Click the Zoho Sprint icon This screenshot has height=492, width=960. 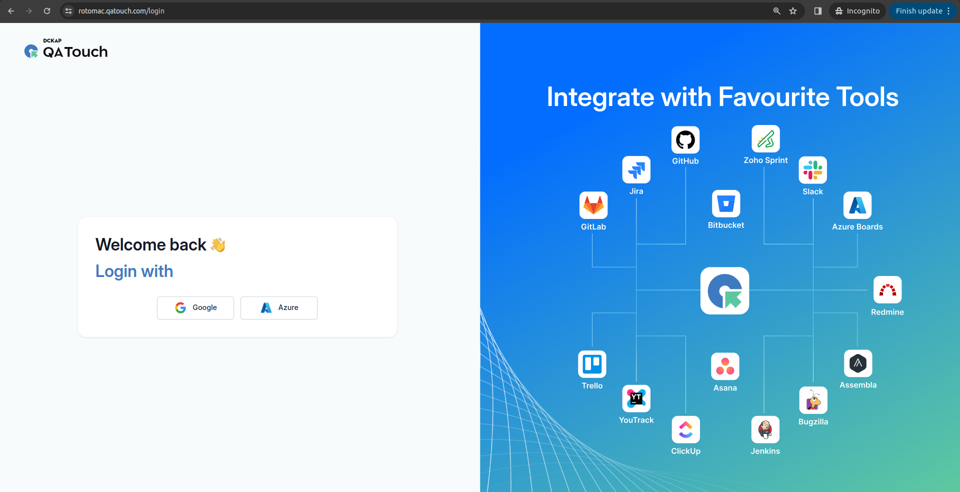tap(765, 139)
